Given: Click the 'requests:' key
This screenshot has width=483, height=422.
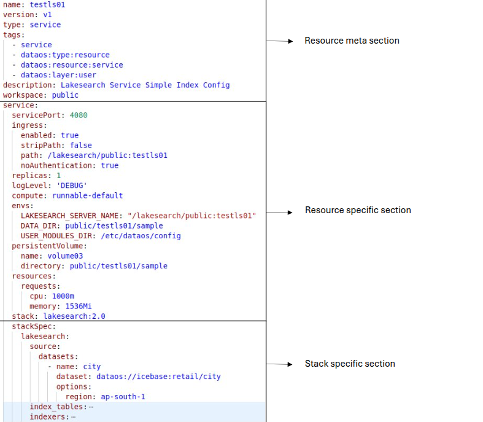Looking at the screenshot, I should 41,286.
